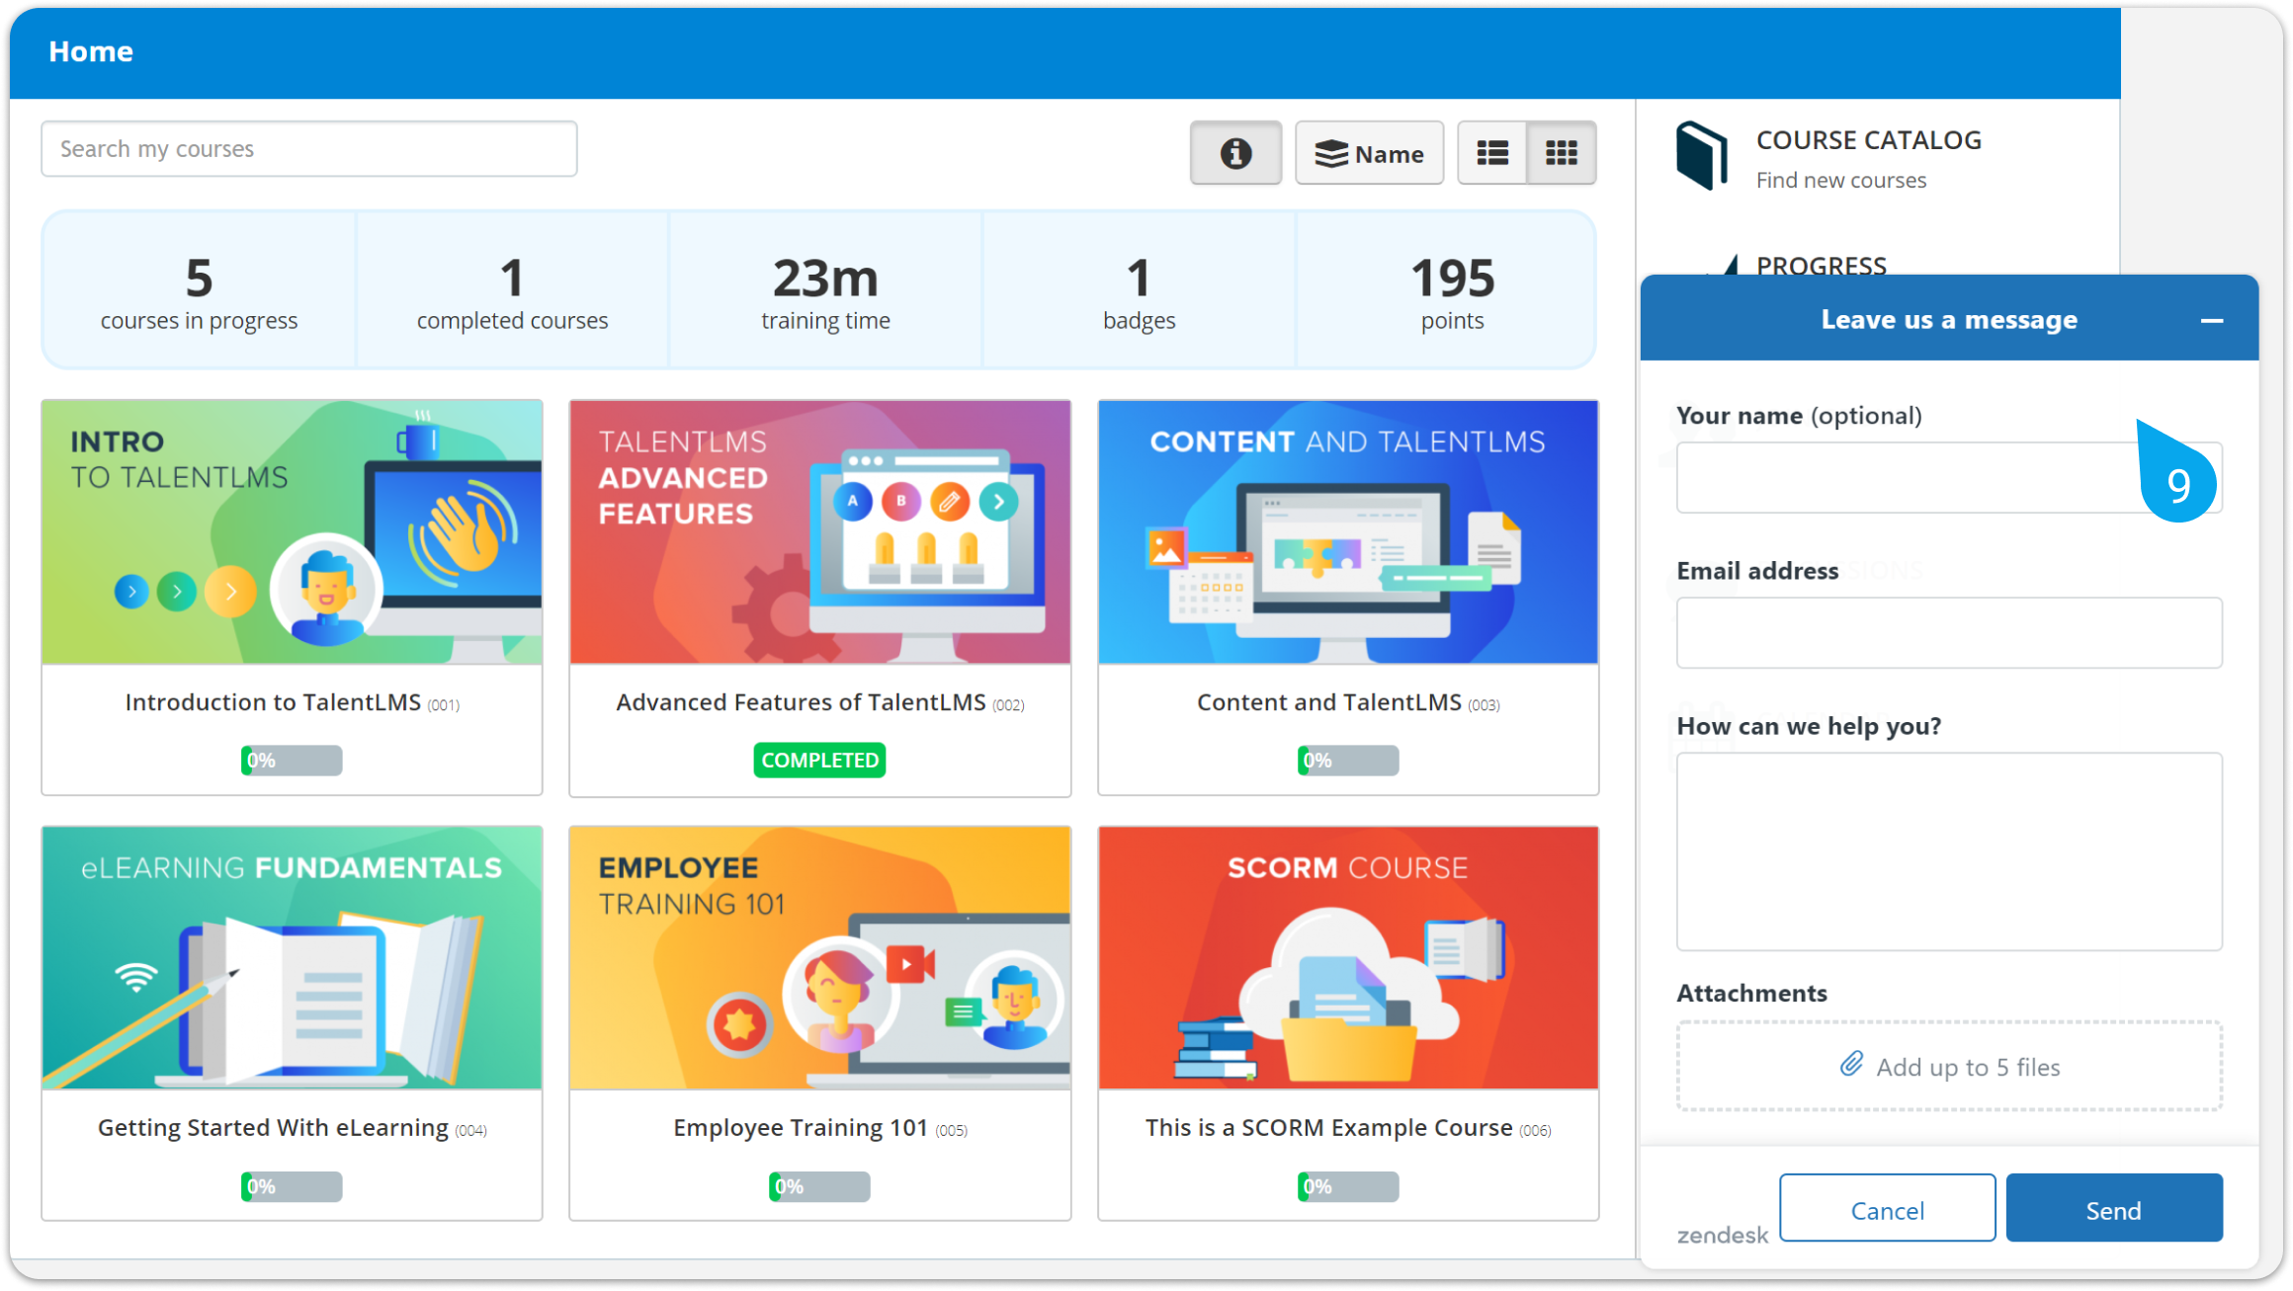Click the courses in progress stat

(199, 291)
